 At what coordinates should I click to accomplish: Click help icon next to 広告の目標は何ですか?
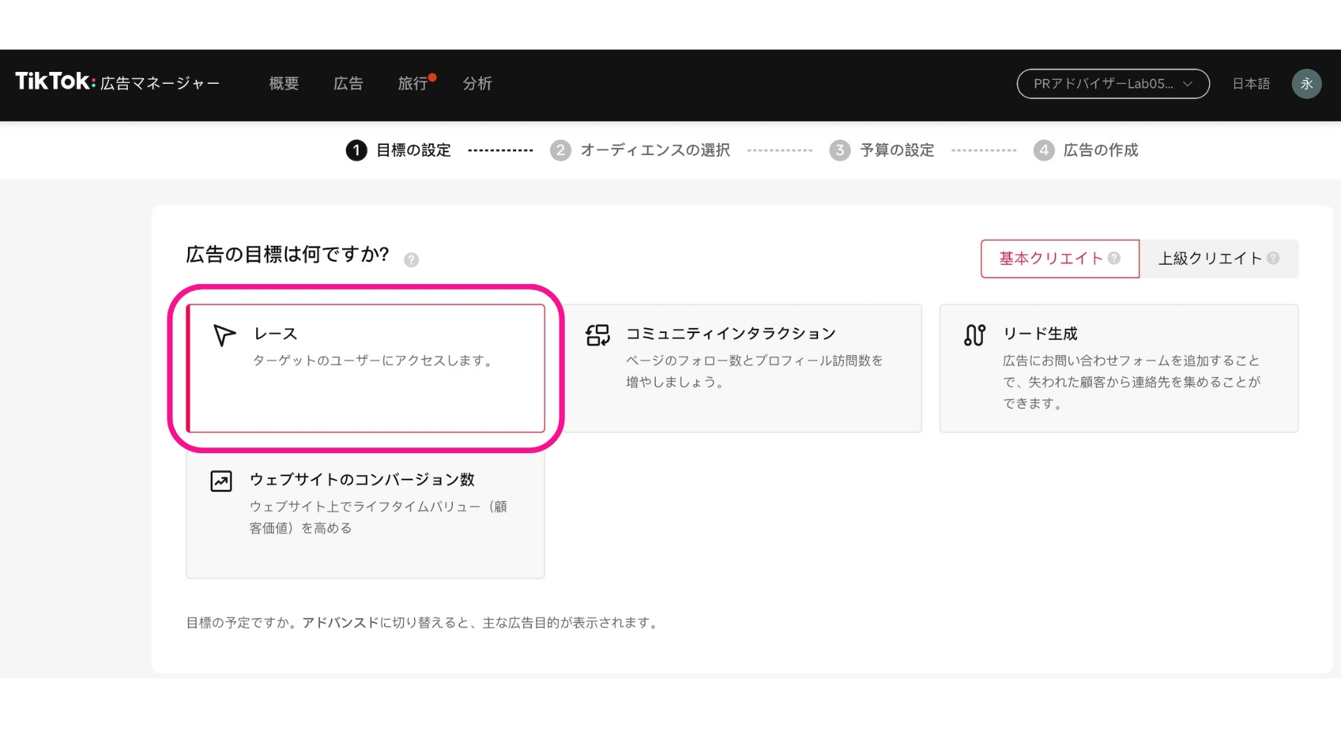pos(411,260)
